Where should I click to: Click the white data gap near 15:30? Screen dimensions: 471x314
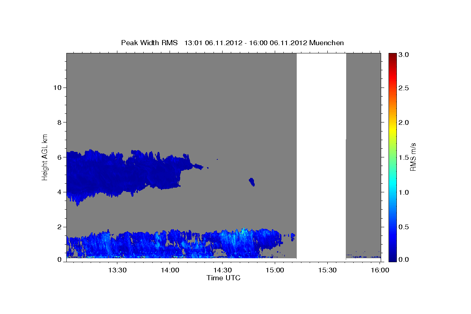click(321, 157)
